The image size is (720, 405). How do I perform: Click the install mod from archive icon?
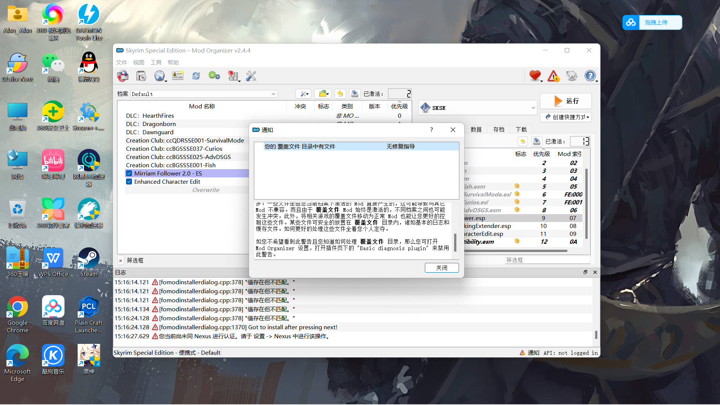(x=141, y=76)
